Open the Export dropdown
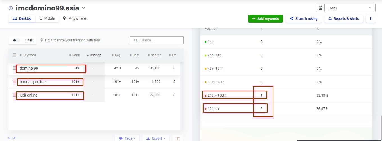The height and width of the screenshot is (141, 382). tap(155, 138)
